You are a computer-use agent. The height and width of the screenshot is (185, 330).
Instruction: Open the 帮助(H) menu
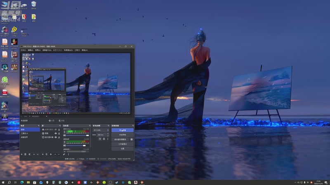tap(85, 50)
